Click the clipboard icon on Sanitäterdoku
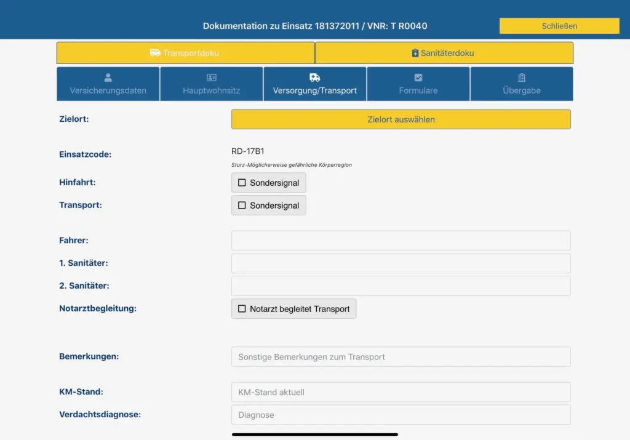This screenshot has width=630, height=440. coord(415,54)
